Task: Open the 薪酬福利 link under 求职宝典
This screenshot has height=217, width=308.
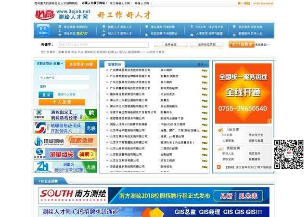Action: (x=255, y=159)
